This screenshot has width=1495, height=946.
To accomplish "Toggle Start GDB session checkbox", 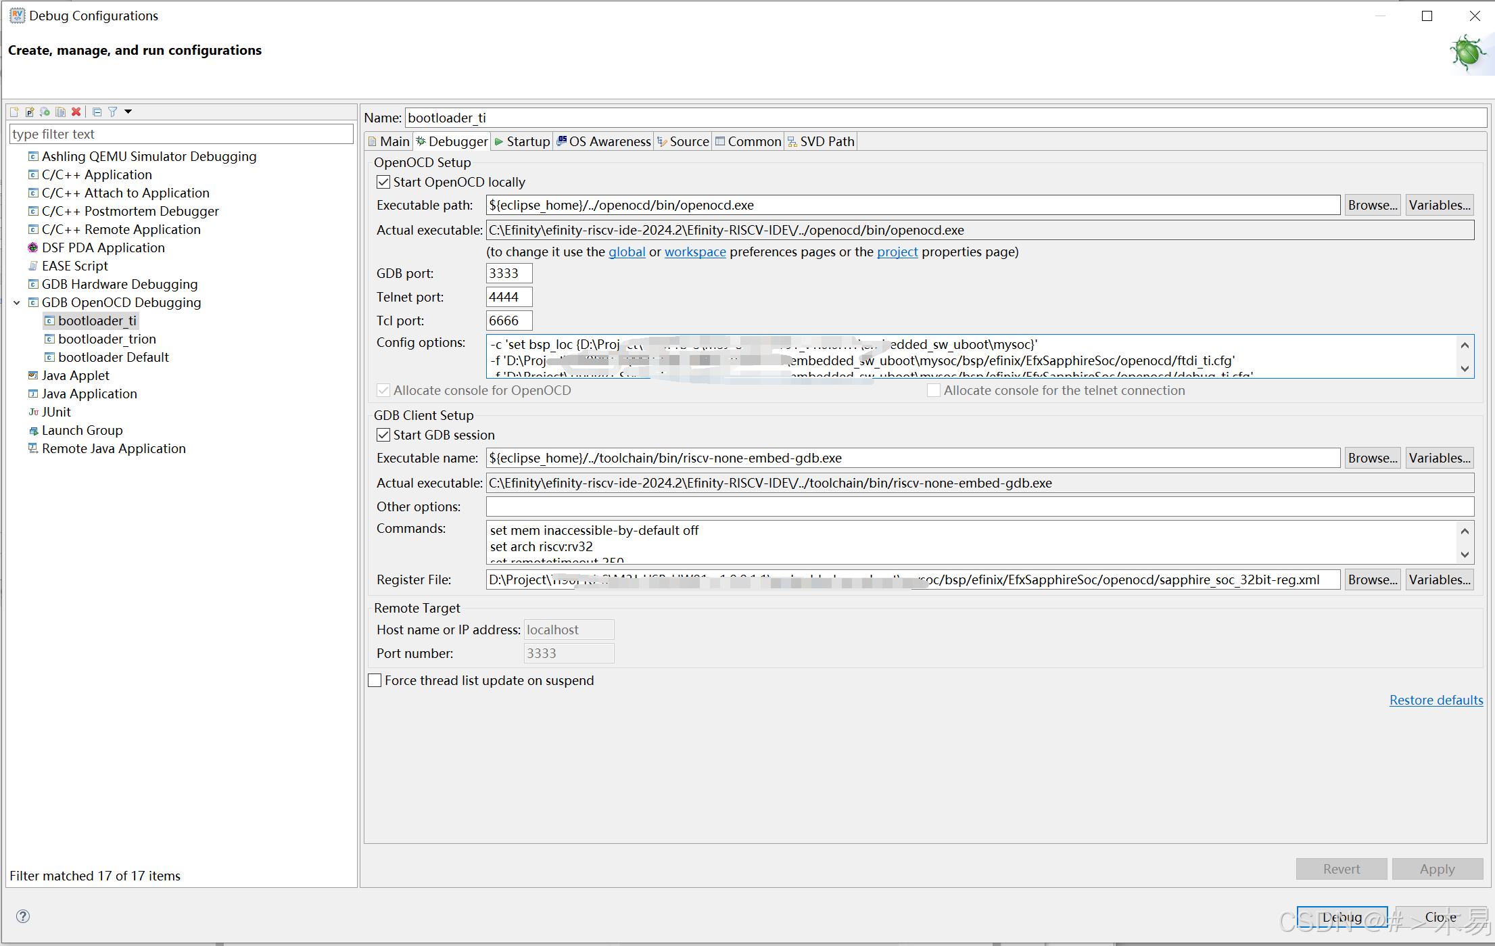I will click(383, 435).
